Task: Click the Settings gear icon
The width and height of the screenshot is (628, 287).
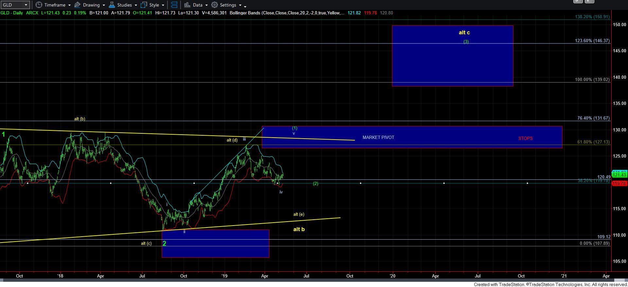Action: pos(215,5)
